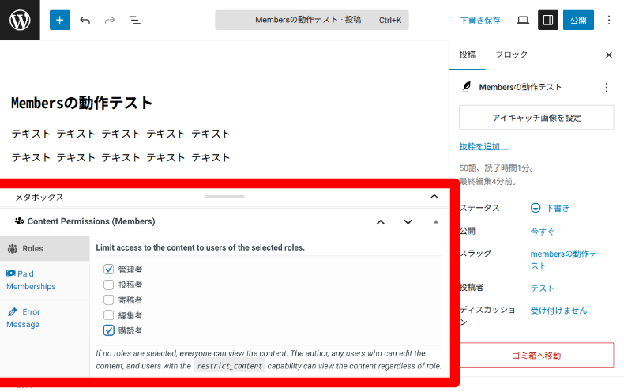Select the Roles tab

coord(44,248)
